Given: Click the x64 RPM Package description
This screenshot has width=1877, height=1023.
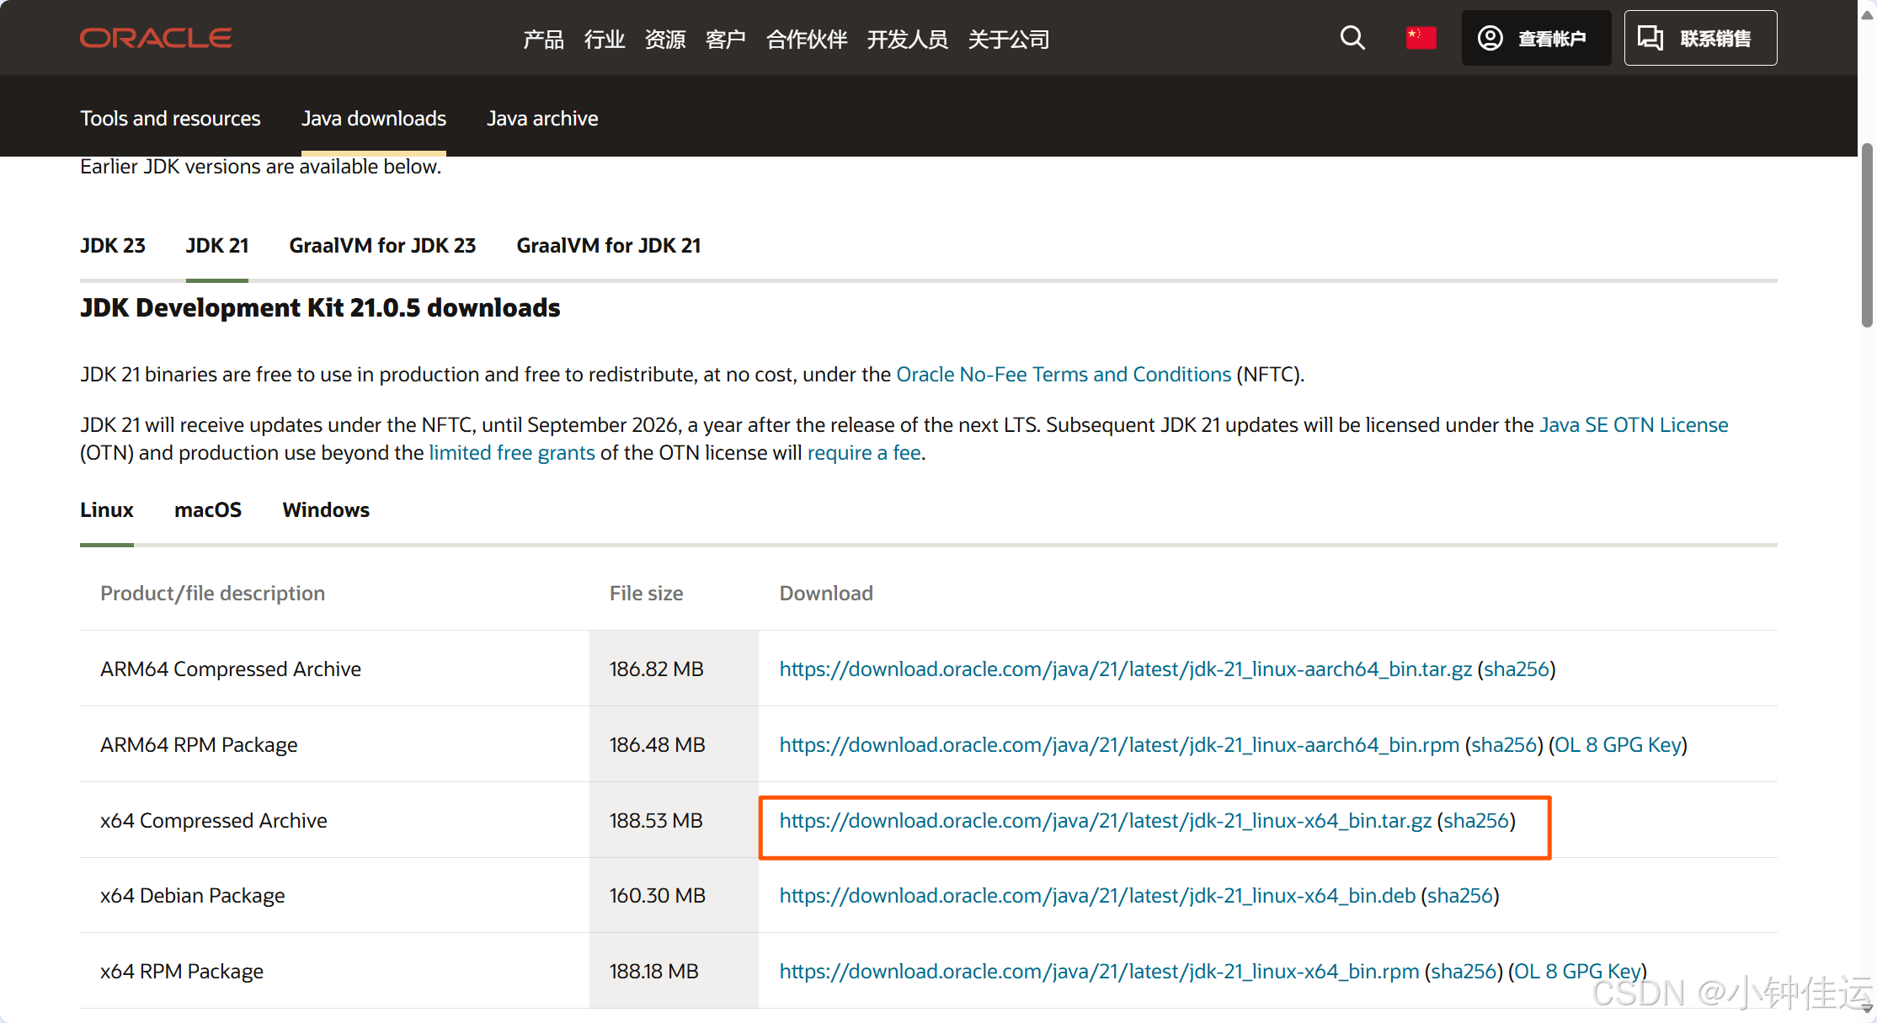Looking at the screenshot, I should pos(182,971).
